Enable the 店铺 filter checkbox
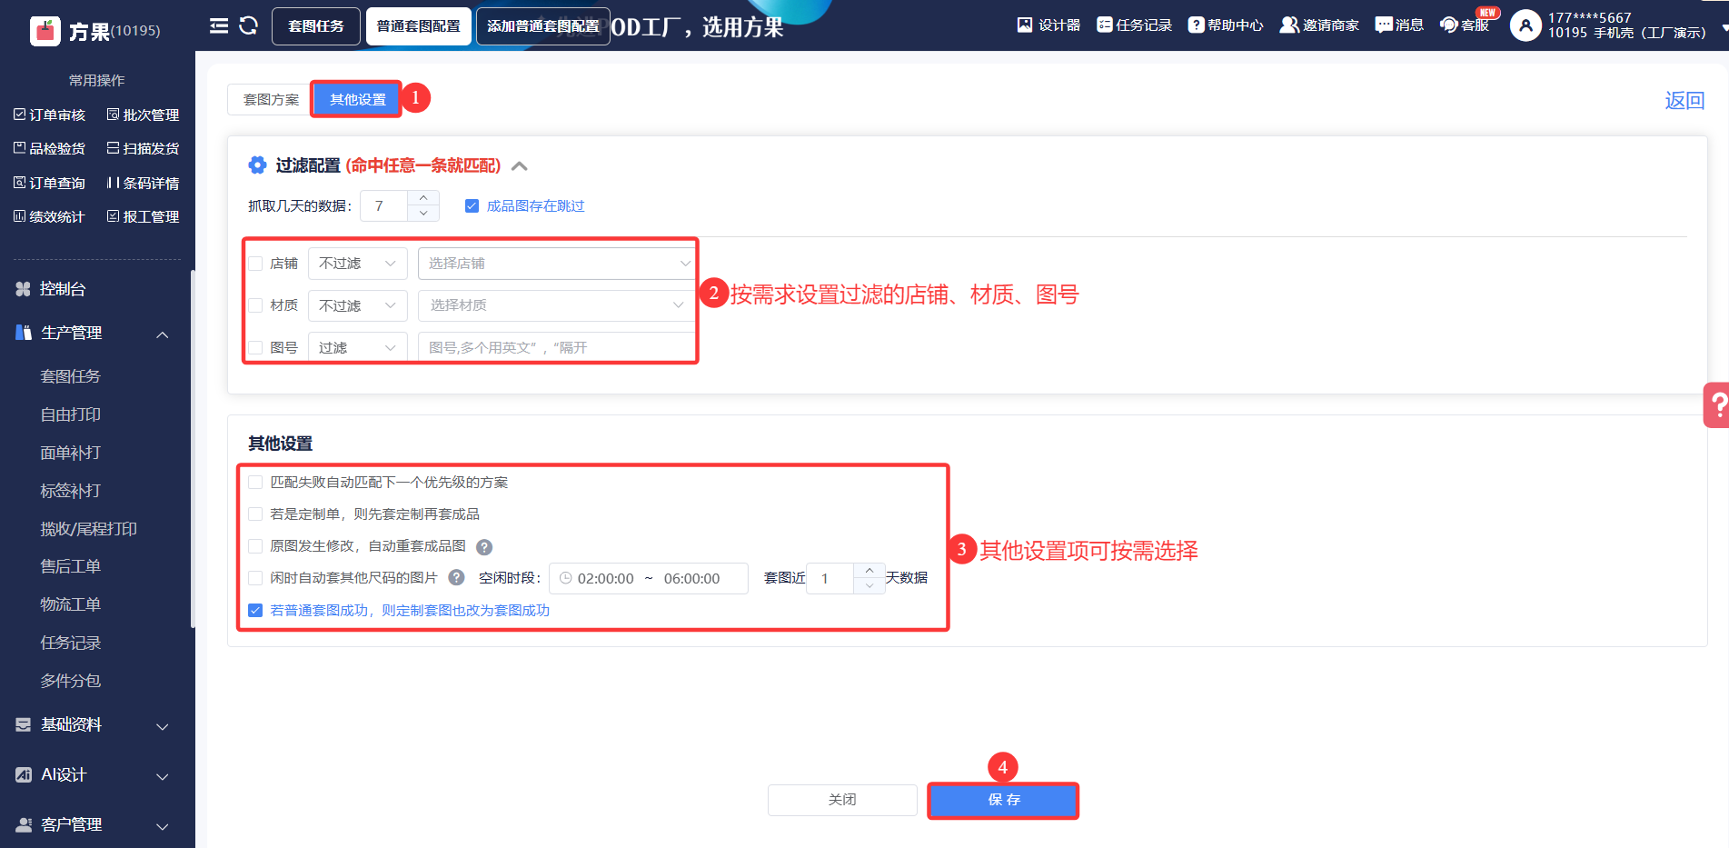 tap(255, 264)
